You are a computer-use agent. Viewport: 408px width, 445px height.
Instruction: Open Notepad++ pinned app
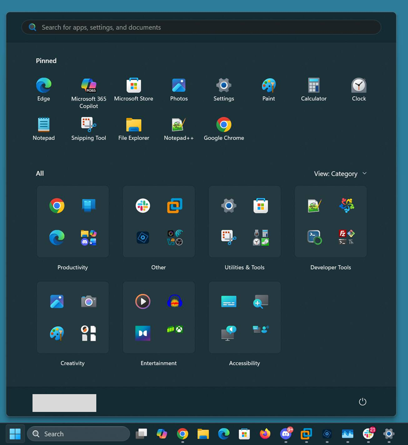coord(179,125)
